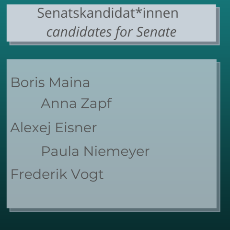Click the surname Maina
230x230 pixels.
[69, 82]
